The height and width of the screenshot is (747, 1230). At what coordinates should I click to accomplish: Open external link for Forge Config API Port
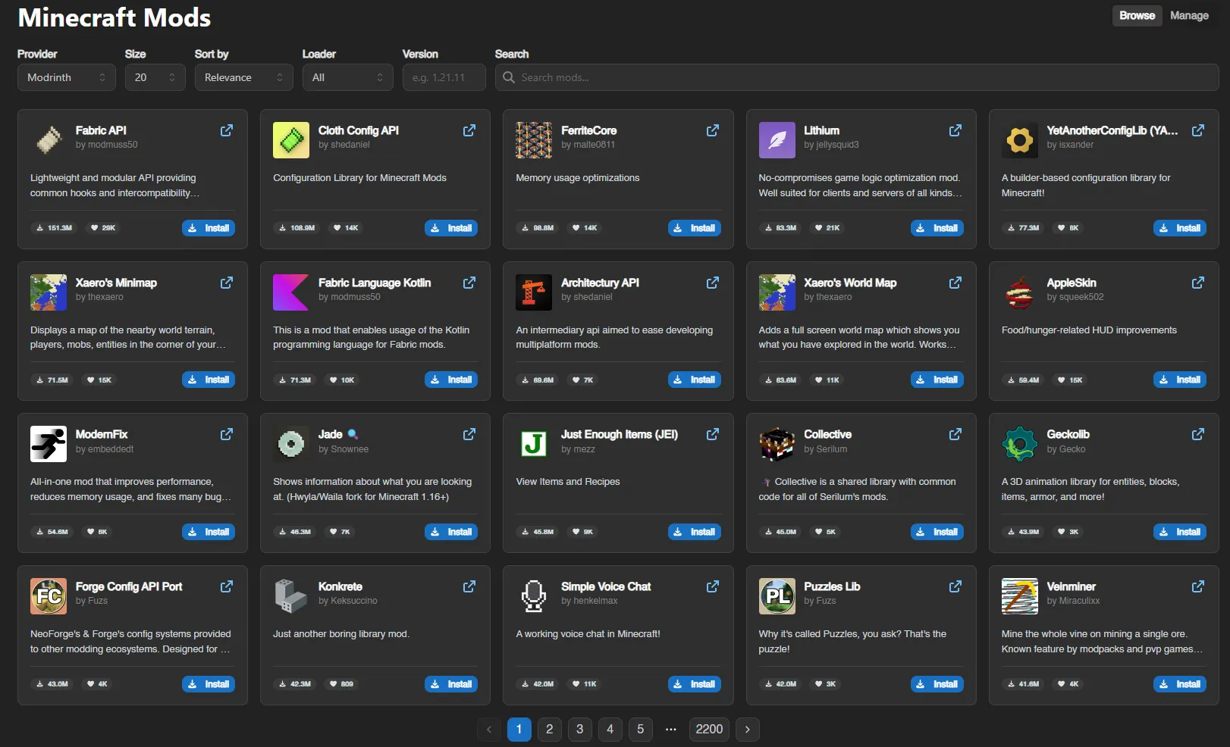coord(227,586)
